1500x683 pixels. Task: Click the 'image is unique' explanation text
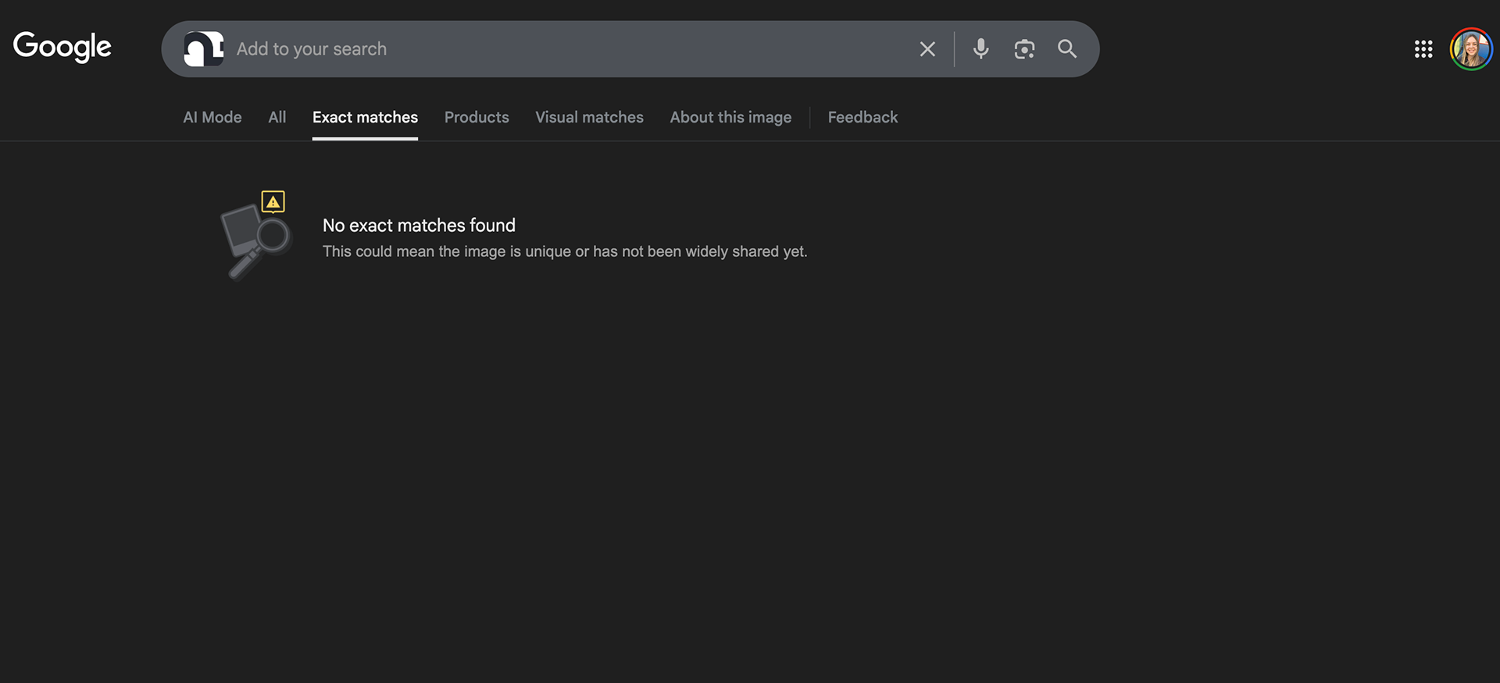[x=565, y=251]
